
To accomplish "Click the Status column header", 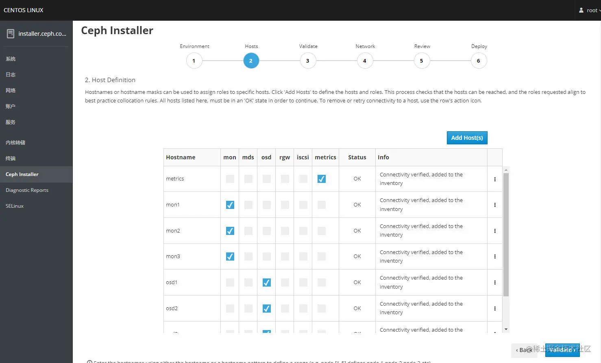I will pos(357,157).
